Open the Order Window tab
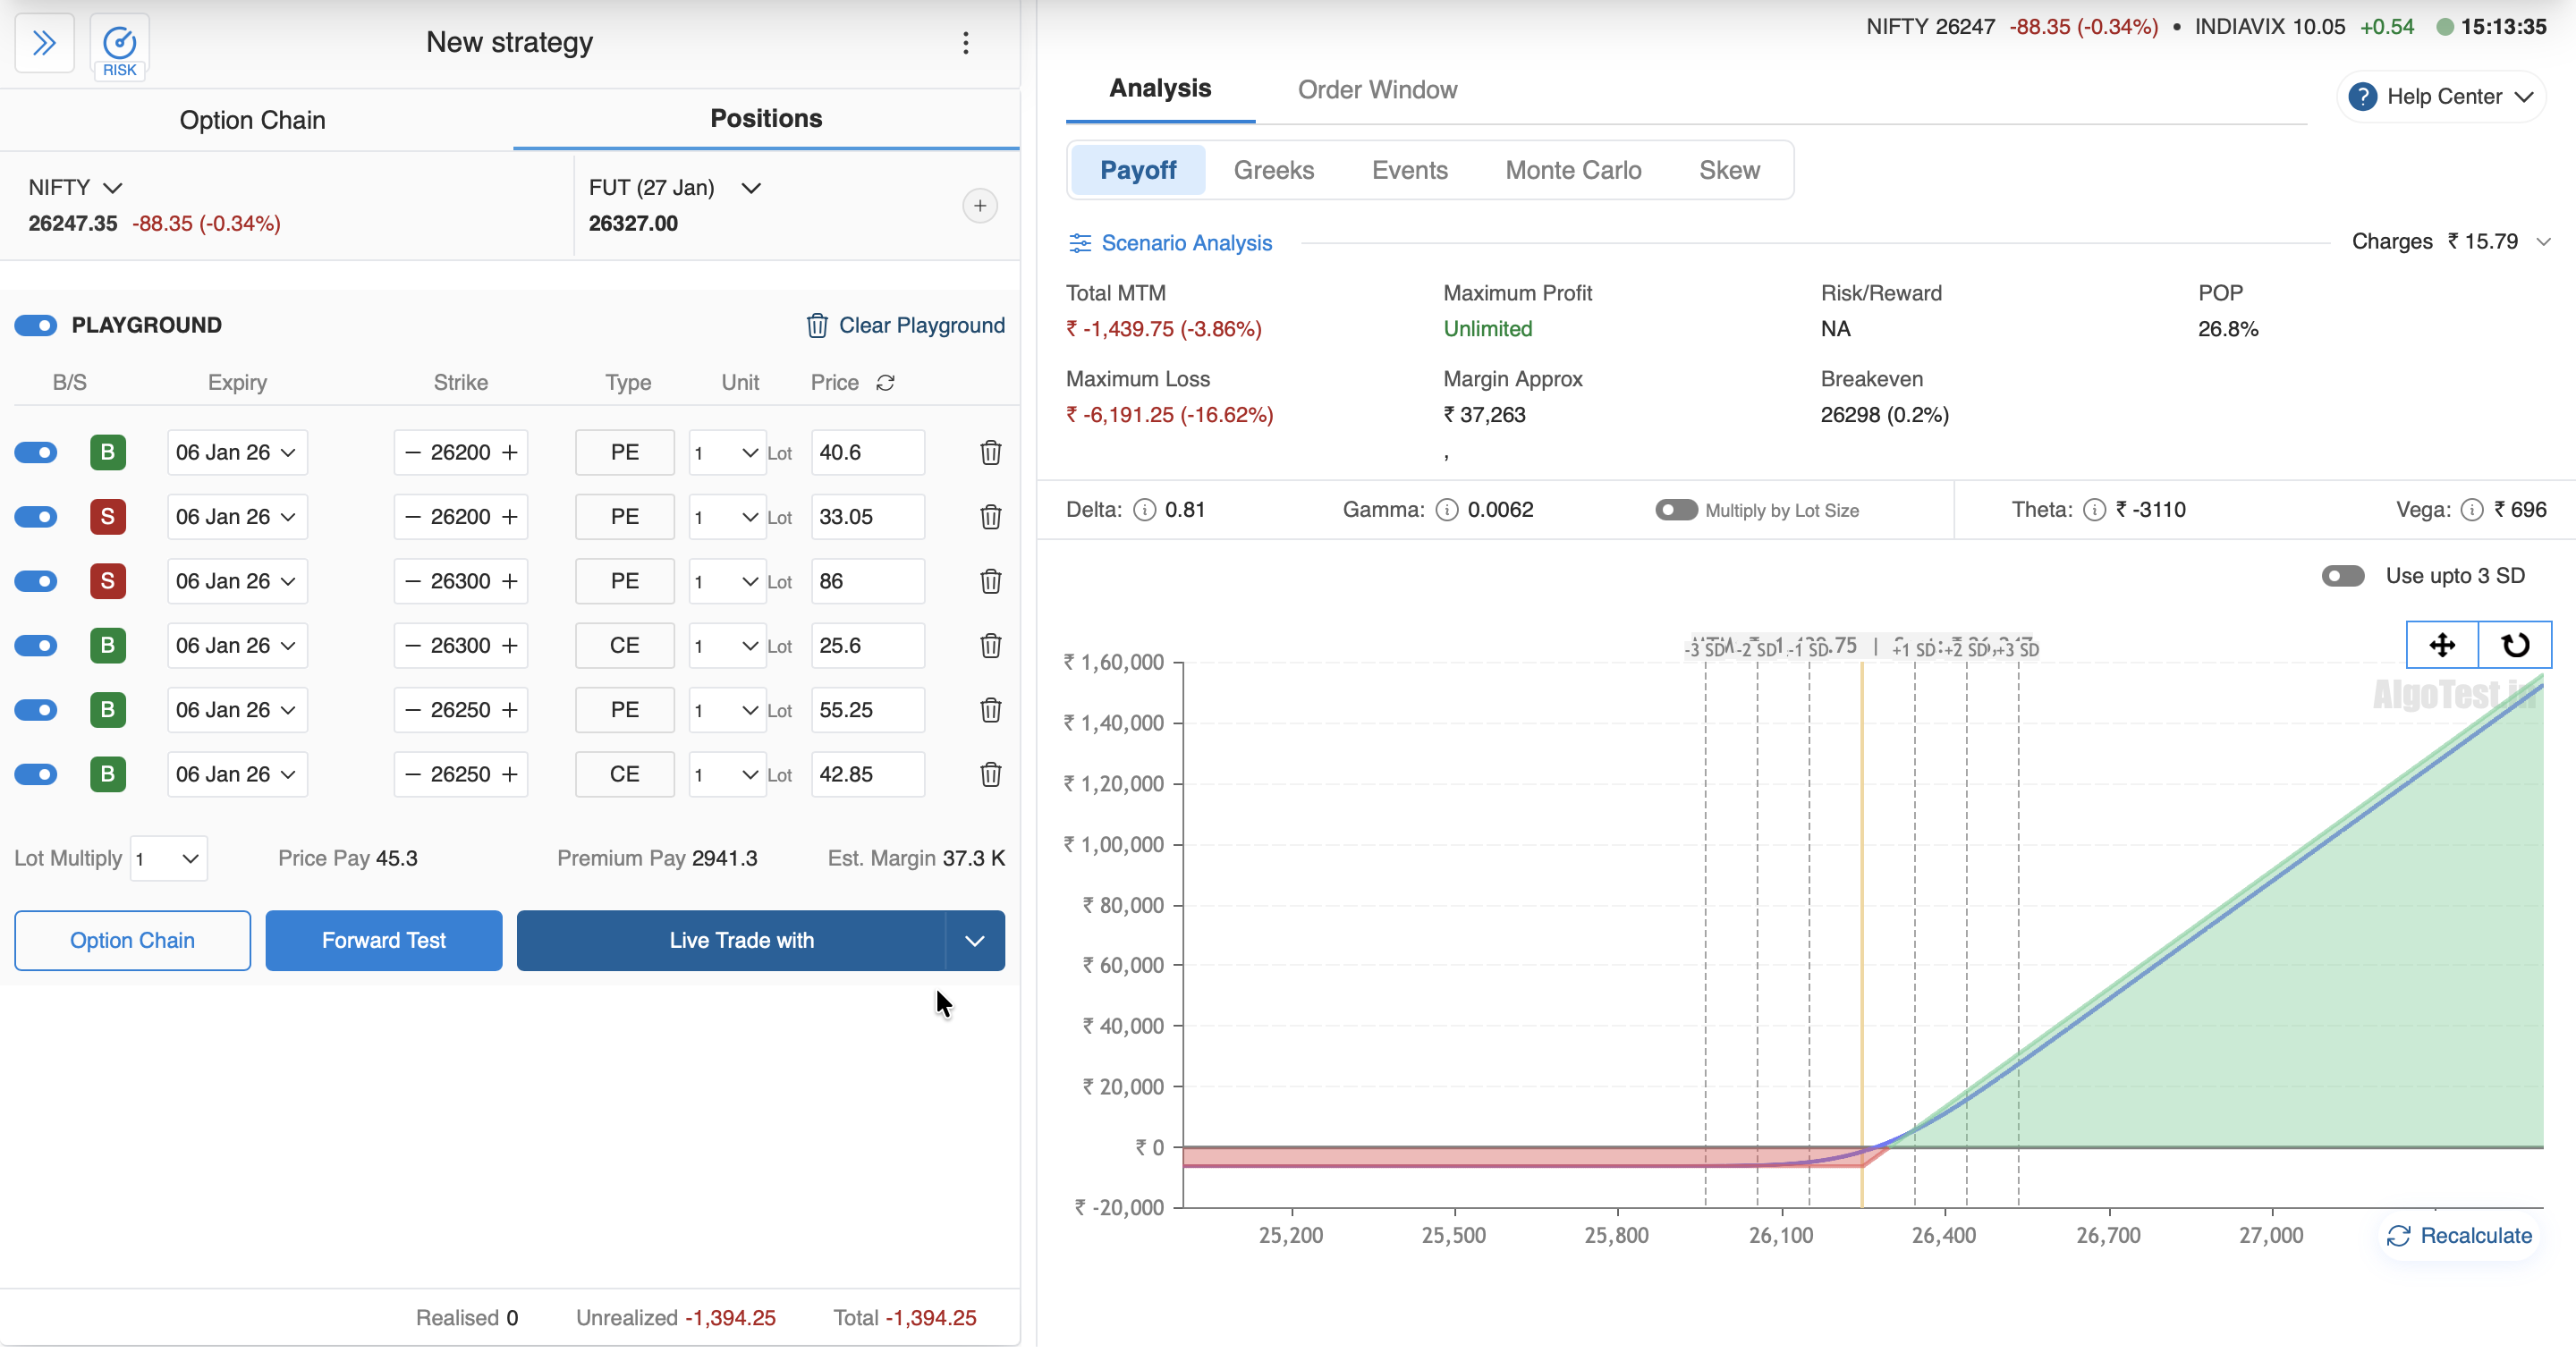Viewport: 2576px width, 1361px height. click(1376, 90)
